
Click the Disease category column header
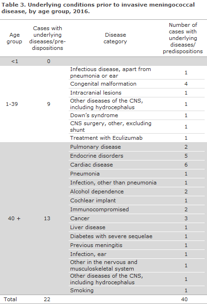(x=115, y=38)
